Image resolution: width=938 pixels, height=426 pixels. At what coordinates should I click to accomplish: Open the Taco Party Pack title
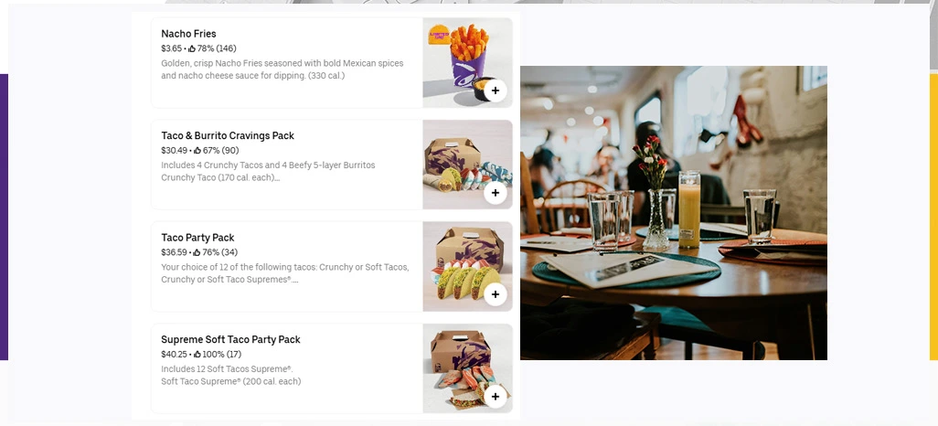197,238
